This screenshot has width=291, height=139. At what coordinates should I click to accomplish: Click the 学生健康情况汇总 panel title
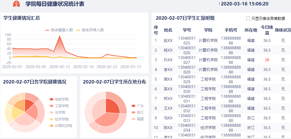pos(21,18)
